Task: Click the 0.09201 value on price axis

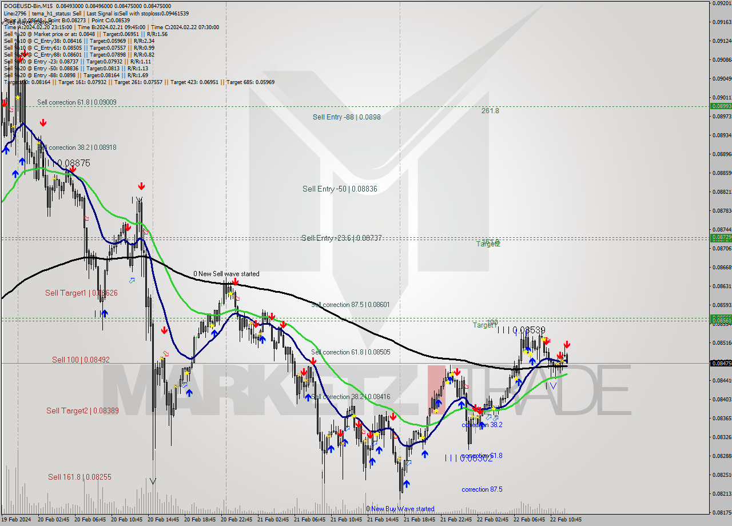Action: (722, 3)
